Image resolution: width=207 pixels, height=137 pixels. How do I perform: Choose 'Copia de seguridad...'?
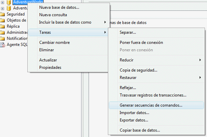(157, 70)
